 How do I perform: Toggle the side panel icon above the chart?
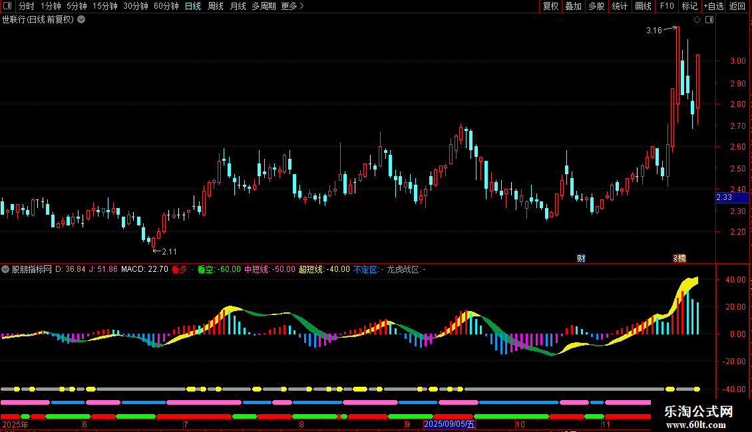tap(709, 20)
